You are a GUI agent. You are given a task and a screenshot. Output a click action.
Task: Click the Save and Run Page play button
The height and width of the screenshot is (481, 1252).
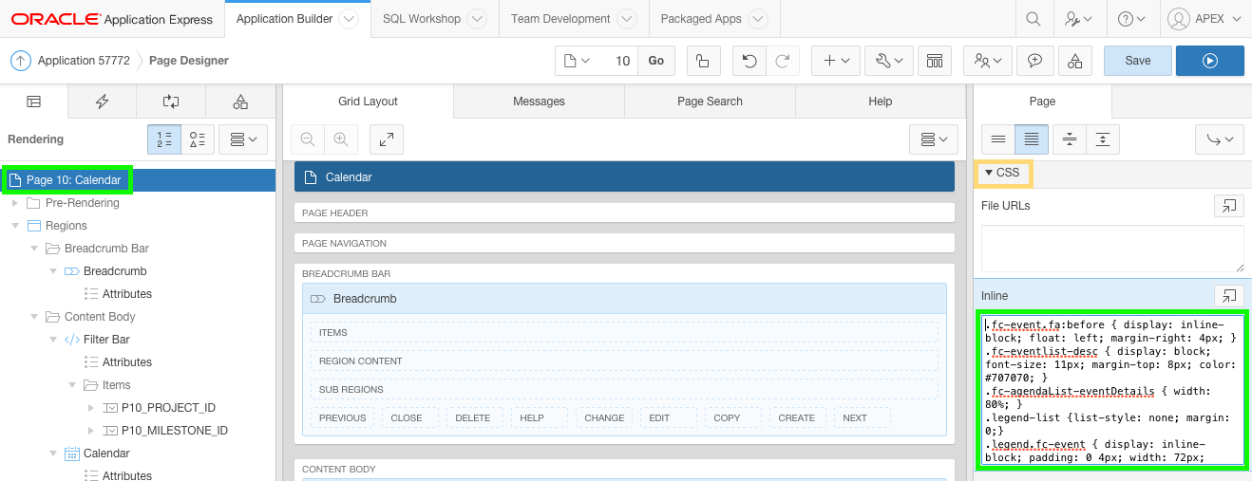click(1210, 61)
